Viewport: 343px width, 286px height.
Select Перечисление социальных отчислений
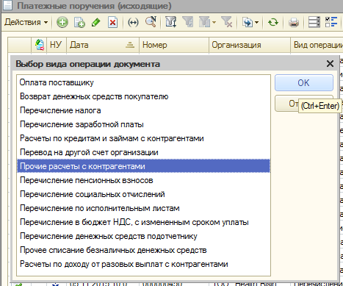click(x=143, y=194)
